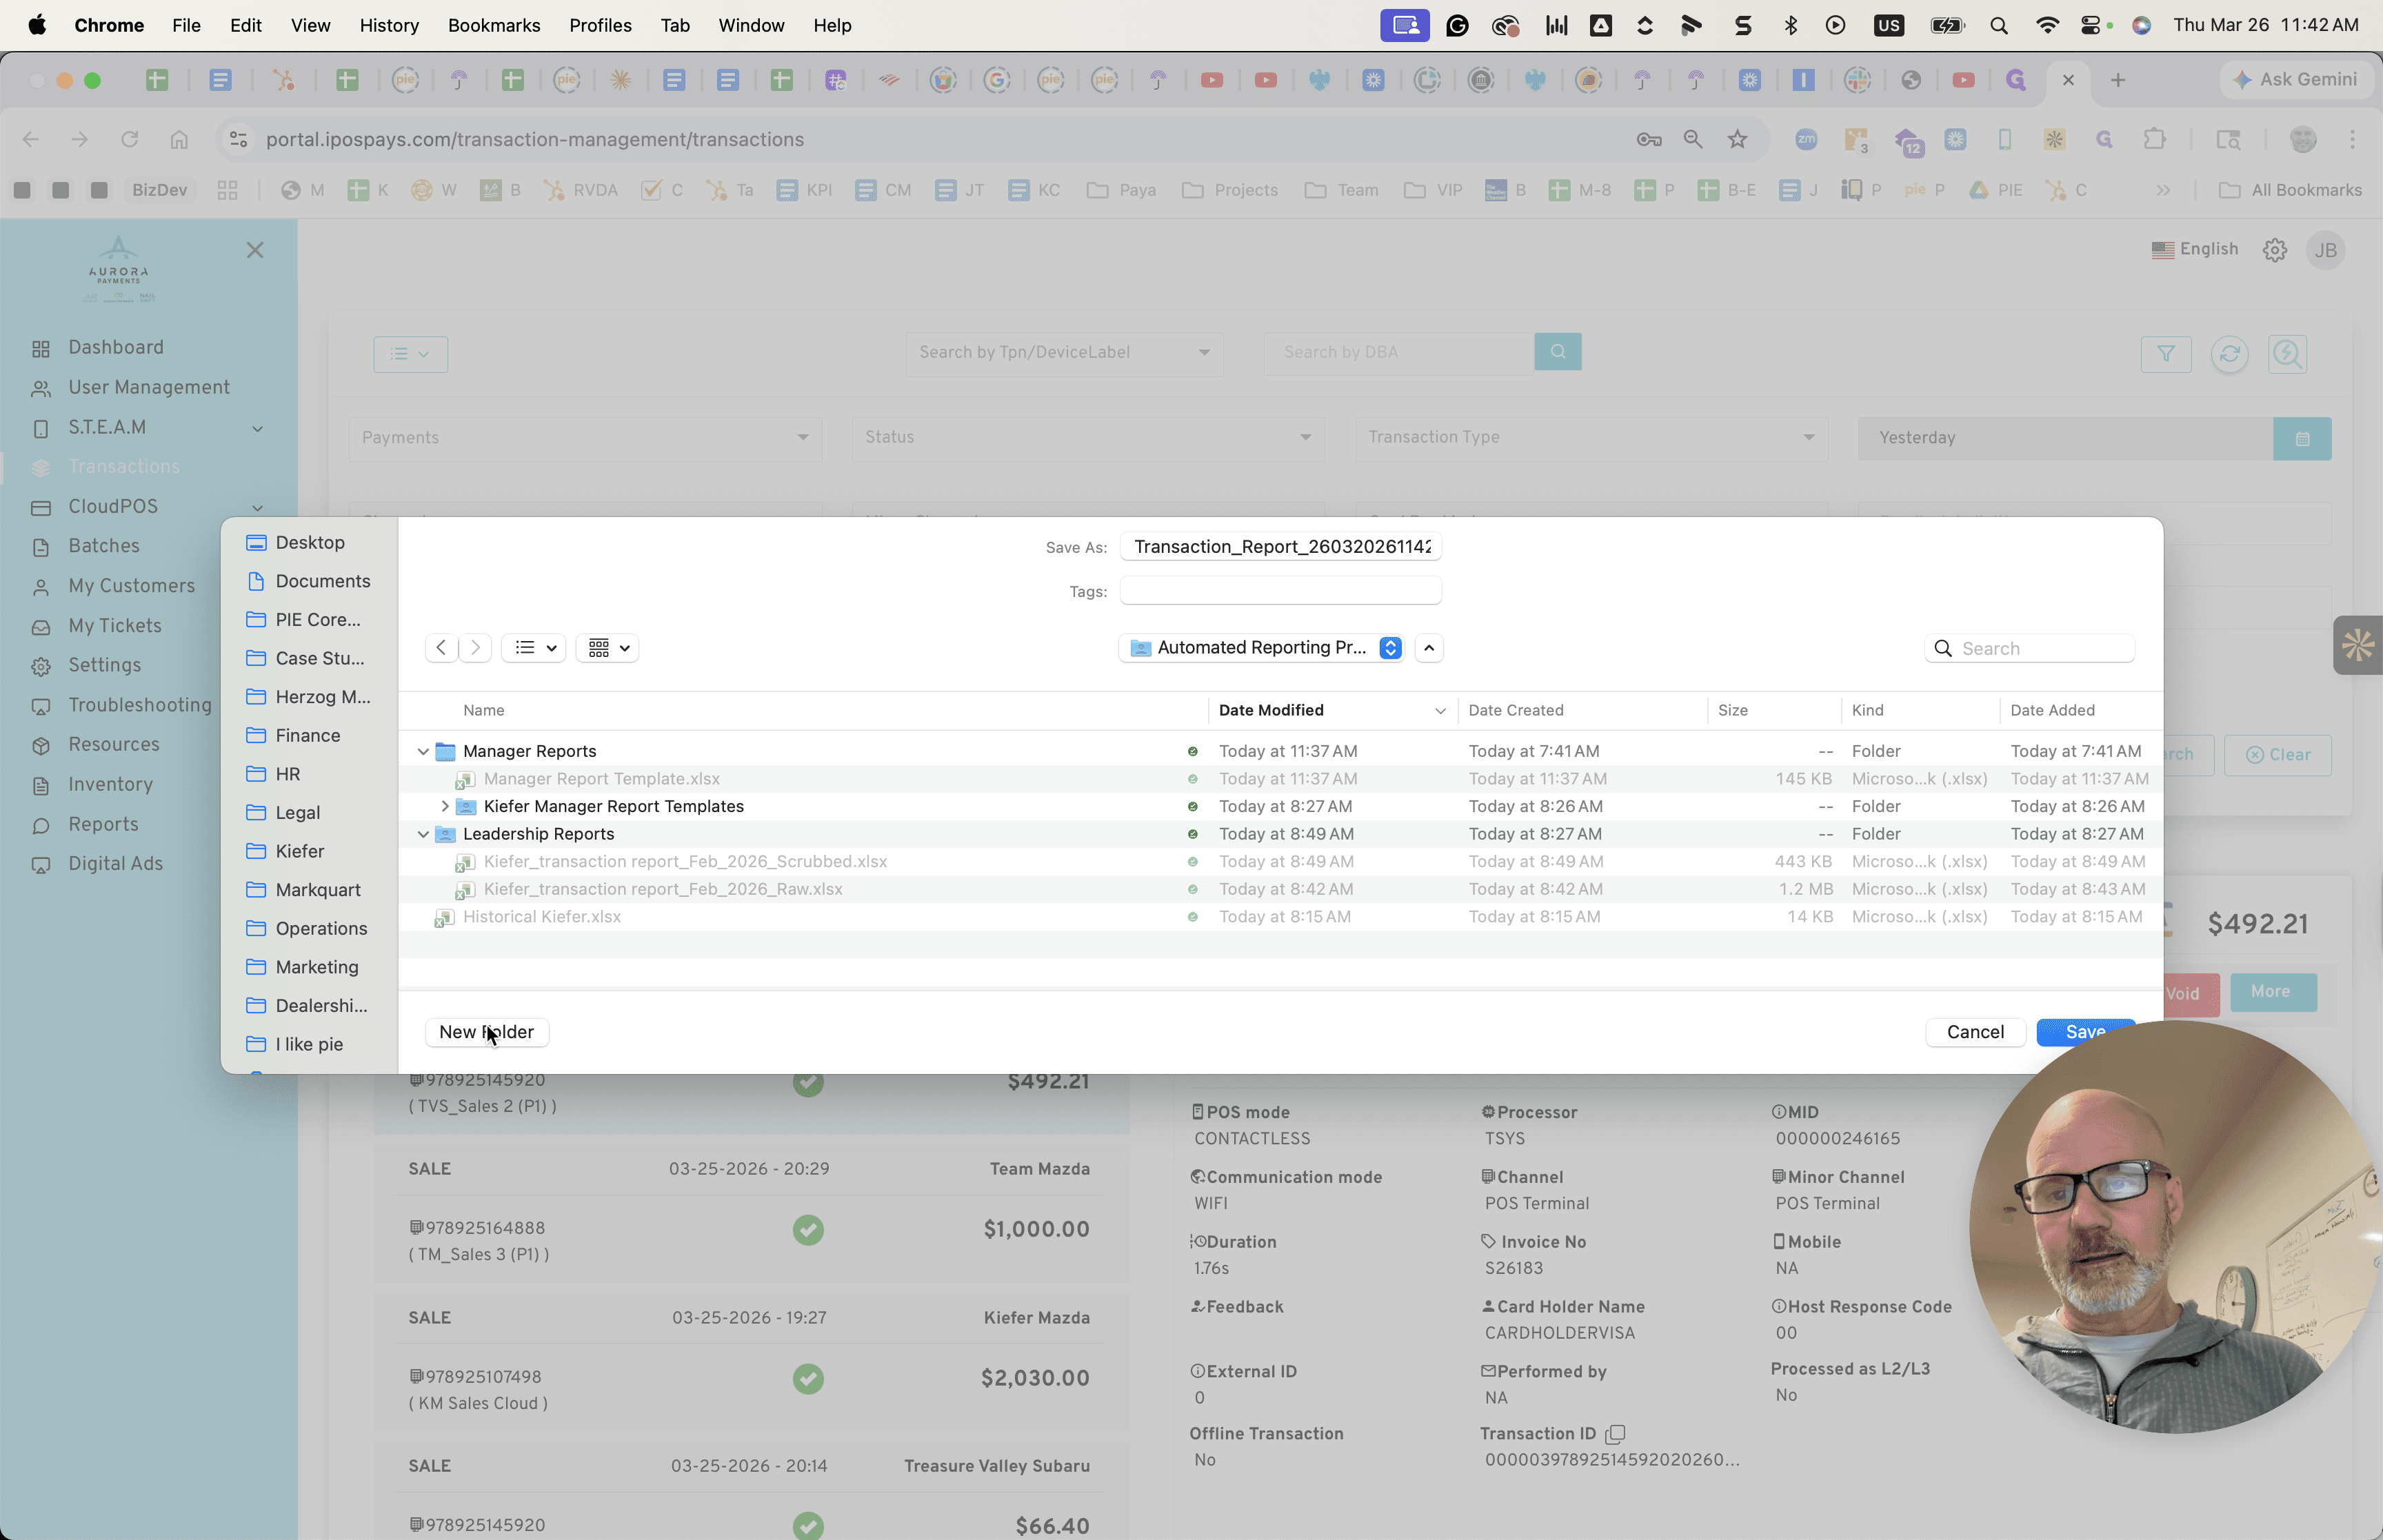Select Documents in the dialog sidebar

[x=309, y=581]
